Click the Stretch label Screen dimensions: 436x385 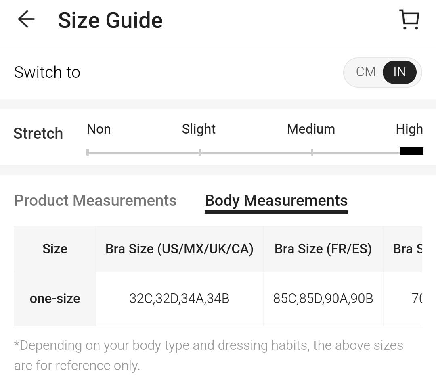[x=38, y=134]
